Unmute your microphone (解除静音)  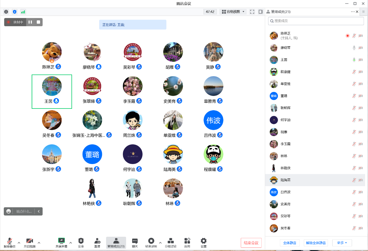pyautogui.click(x=9, y=243)
